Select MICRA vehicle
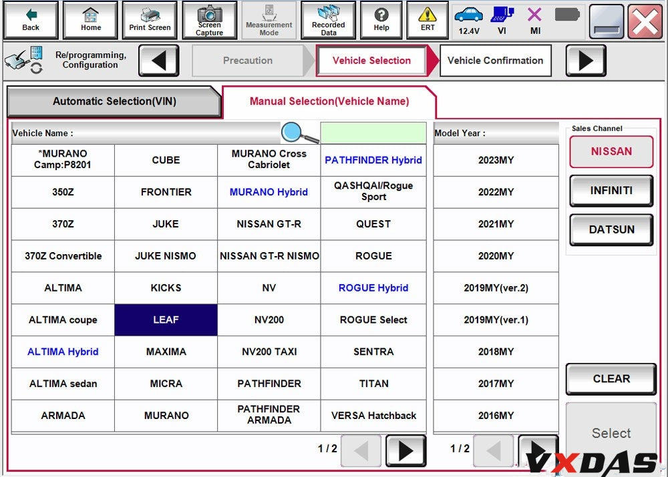This screenshot has height=477, width=668. pyautogui.click(x=166, y=384)
